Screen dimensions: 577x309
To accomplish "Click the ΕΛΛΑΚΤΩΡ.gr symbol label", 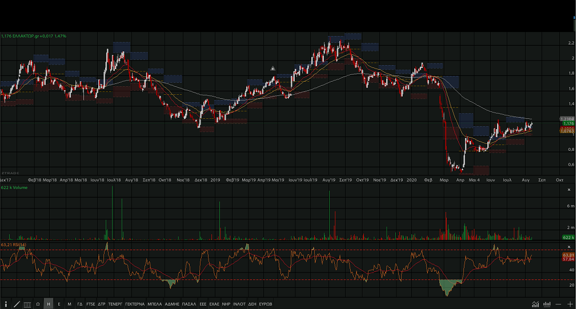I will point(26,36).
